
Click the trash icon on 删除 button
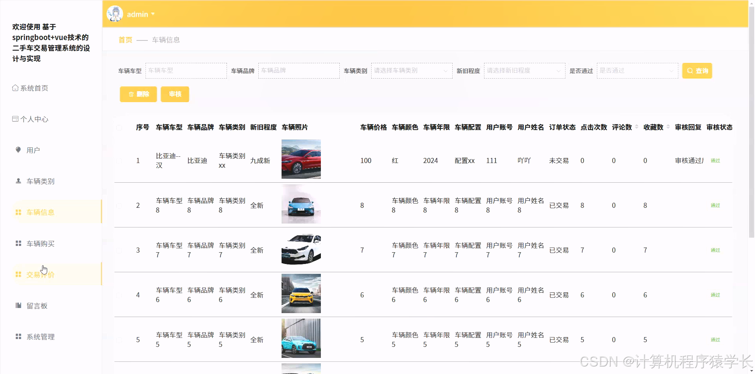pyautogui.click(x=131, y=94)
